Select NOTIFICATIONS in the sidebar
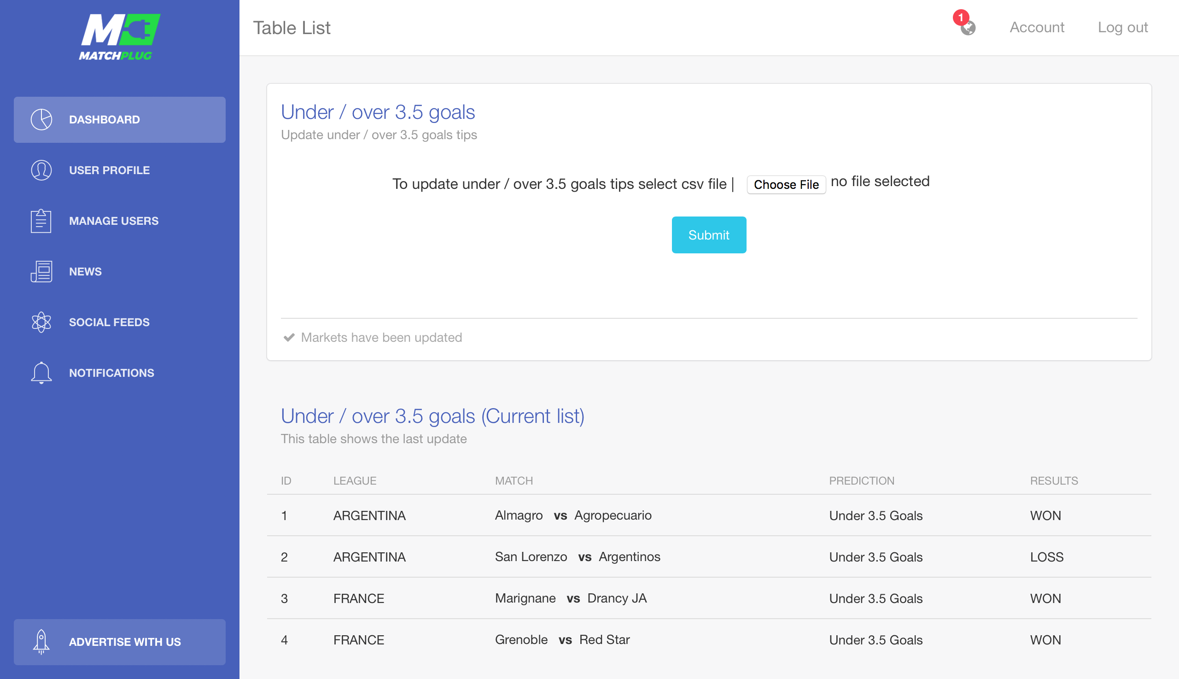Viewport: 1179px width, 679px height. [119, 373]
